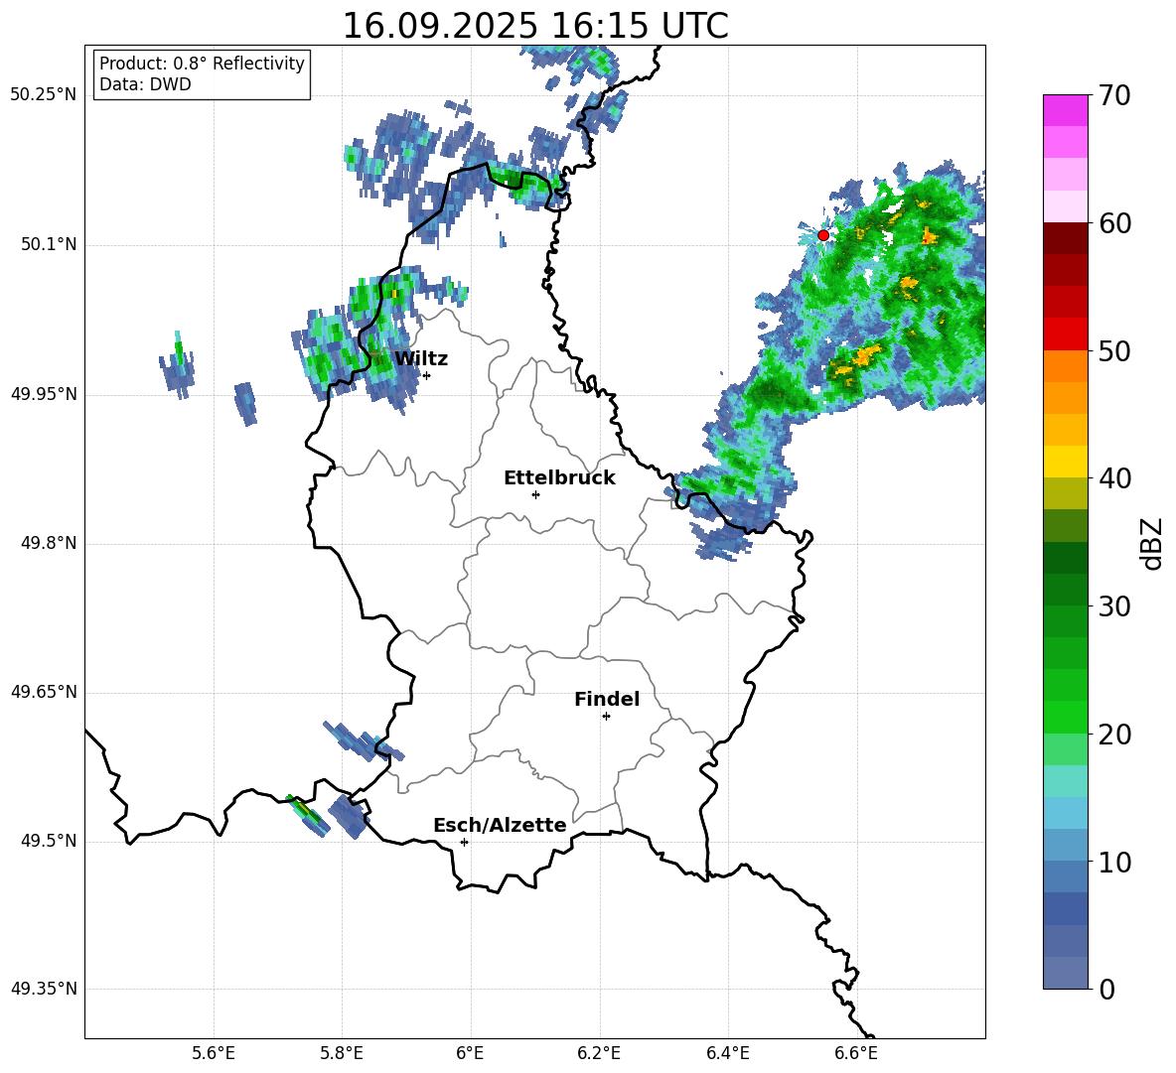This screenshot has width=1176, height=1073.
Task: Click the title 16.09.2025 16:15 UTC
Action: tap(535, 26)
